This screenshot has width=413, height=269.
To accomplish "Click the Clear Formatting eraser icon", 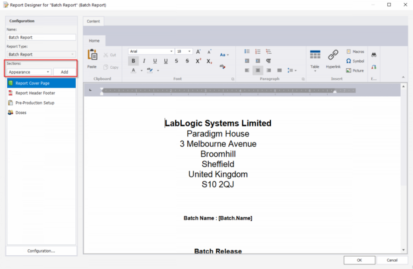I will point(223,66).
